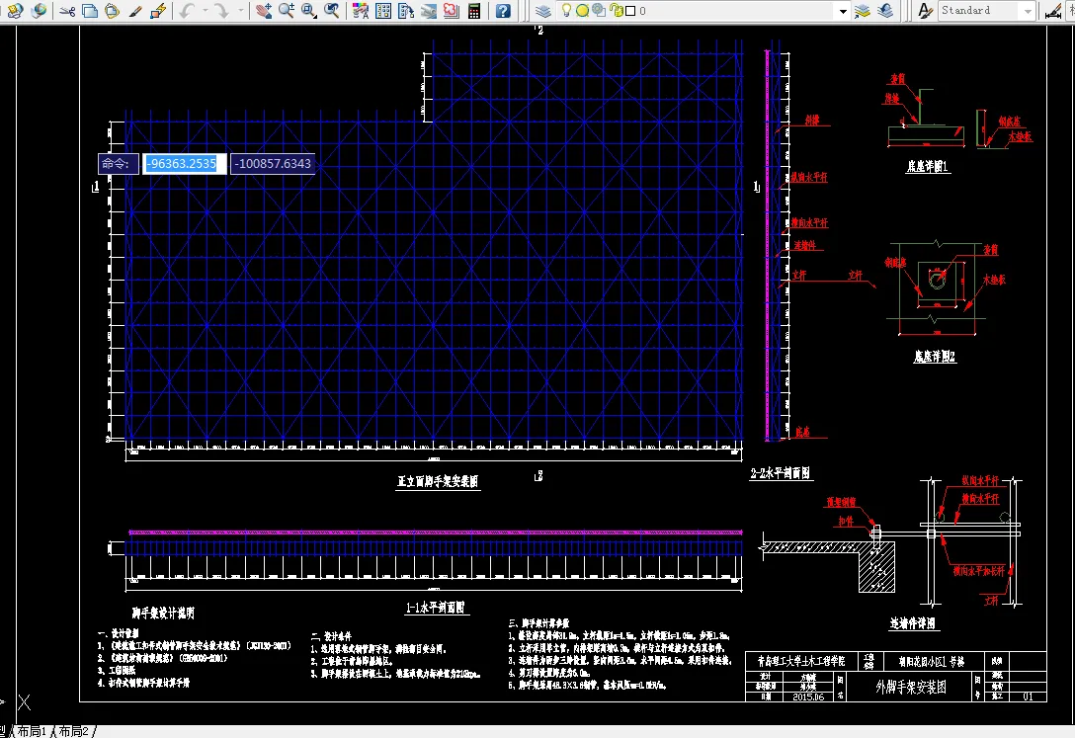This screenshot has height=738, width=1075.
Task: Click the 2-2水平剖面图 section title
Action: pos(781,473)
